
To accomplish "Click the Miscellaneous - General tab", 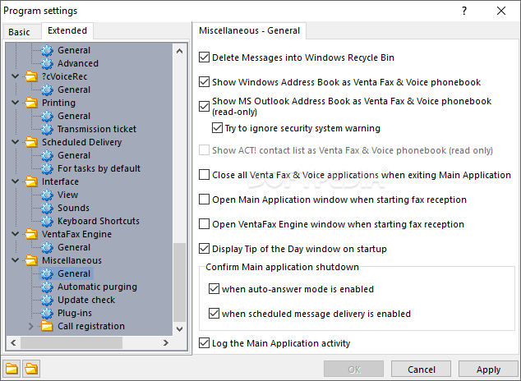I will 249,30.
